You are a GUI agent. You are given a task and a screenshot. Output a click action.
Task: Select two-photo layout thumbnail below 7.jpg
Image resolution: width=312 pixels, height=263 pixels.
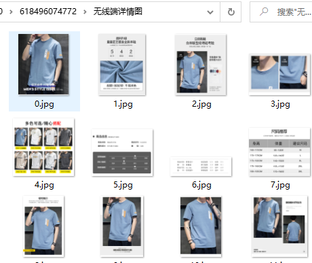coord(279,226)
